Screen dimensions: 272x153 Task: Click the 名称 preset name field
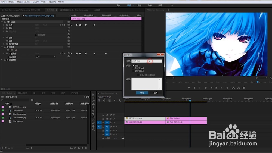click(146, 61)
